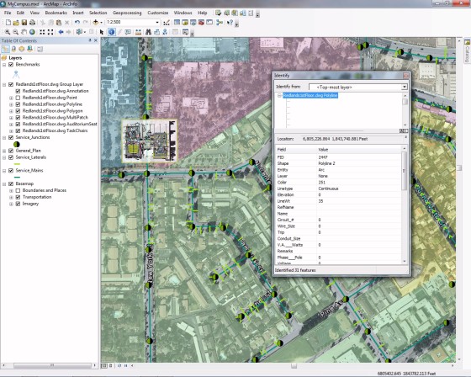Click the New Map File icon
The height and width of the screenshot is (377, 471).
[x=8, y=22]
